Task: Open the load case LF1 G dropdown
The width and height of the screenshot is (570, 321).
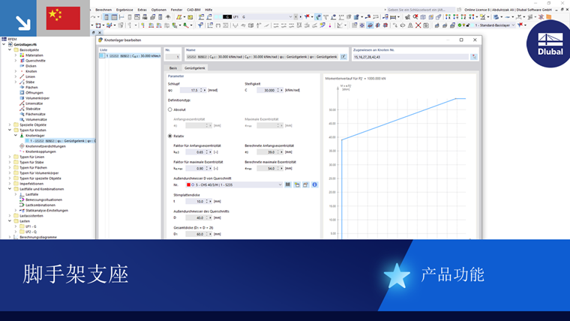Action: coord(290,16)
